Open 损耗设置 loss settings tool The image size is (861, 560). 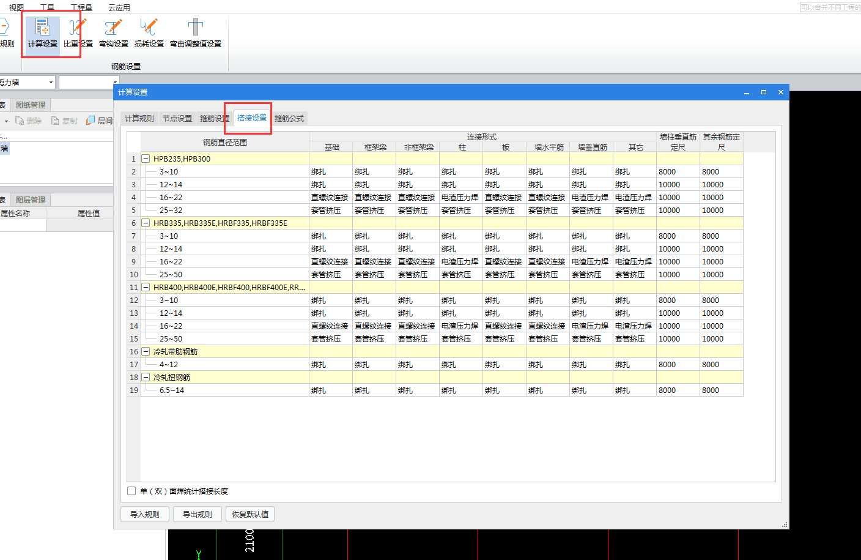[149, 34]
